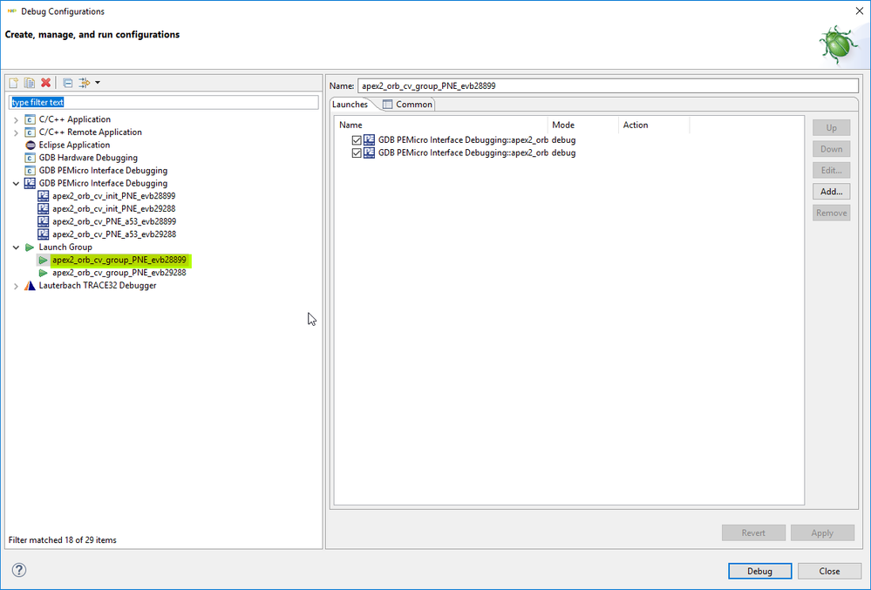Delete selected launch configuration with red X
871x590 pixels.
(45, 83)
